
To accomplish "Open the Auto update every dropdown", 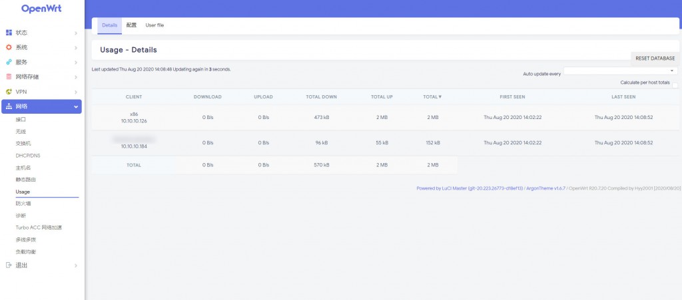I will click(620, 71).
